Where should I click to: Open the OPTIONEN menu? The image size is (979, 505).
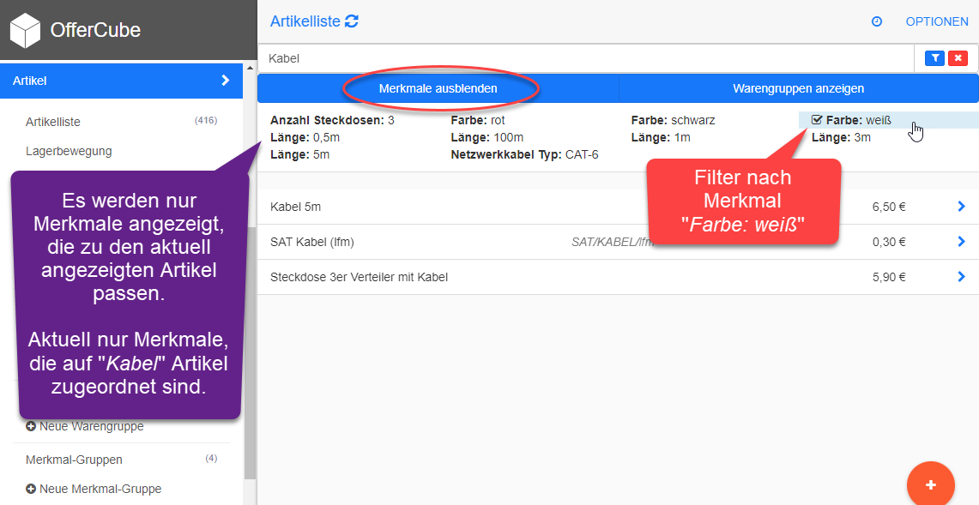point(937,21)
